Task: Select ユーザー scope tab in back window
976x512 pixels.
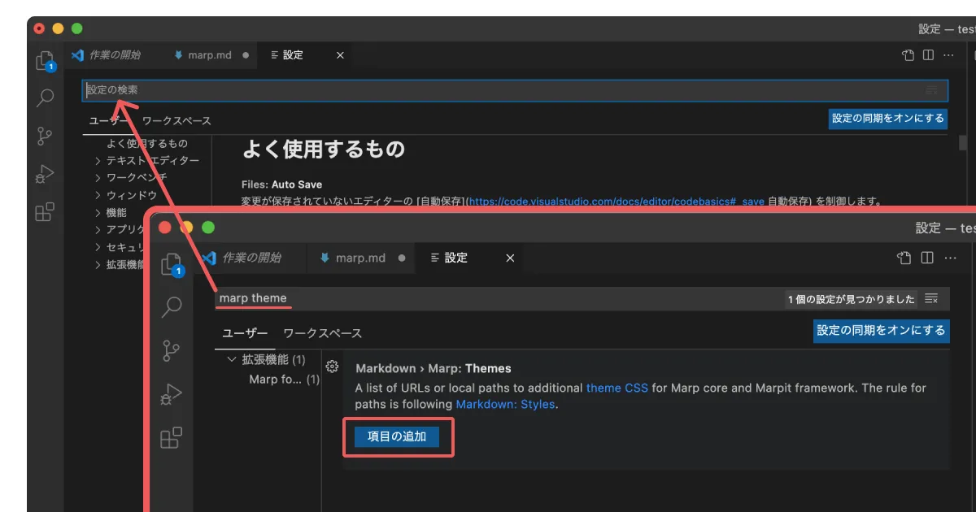Action: tap(109, 120)
